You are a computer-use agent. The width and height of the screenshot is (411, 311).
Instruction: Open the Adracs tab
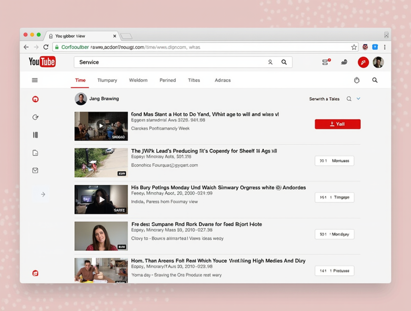point(222,80)
